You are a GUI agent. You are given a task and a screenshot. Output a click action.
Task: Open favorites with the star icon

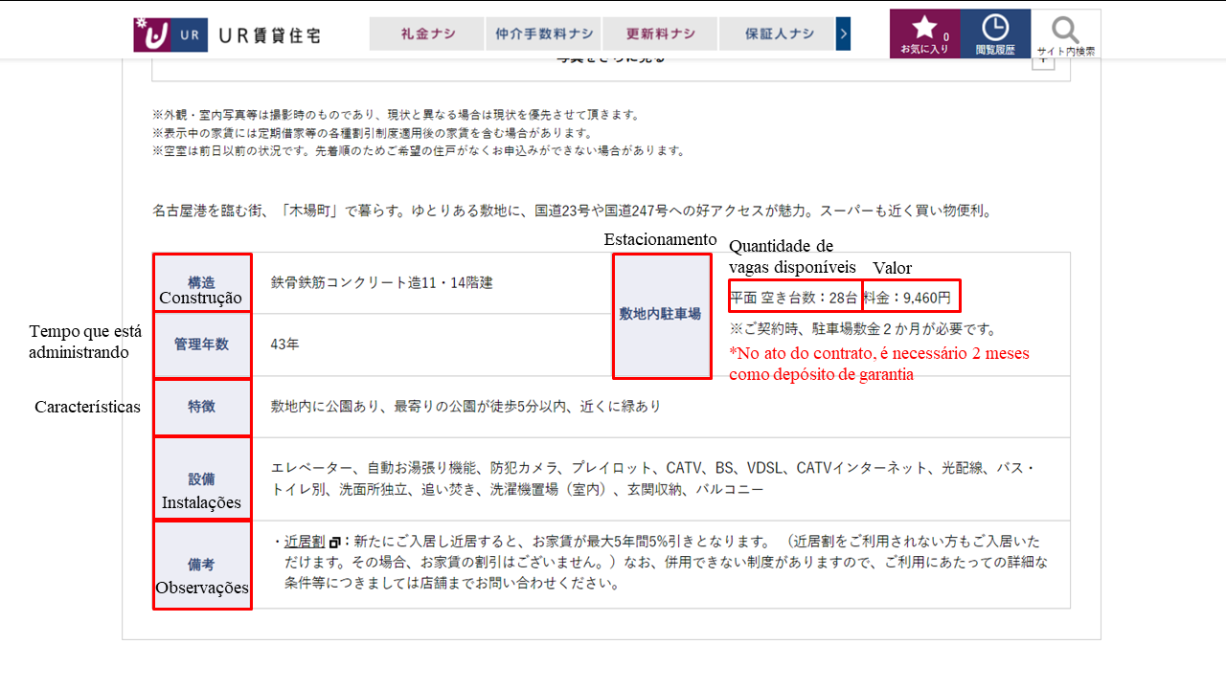(924, 33)
